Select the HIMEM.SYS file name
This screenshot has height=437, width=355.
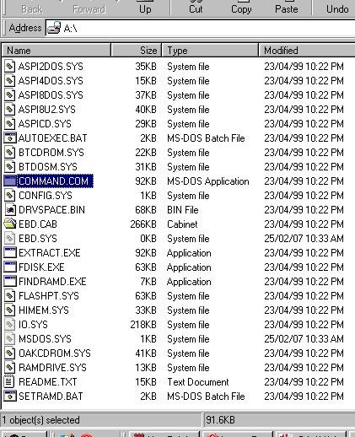[44, 310]
